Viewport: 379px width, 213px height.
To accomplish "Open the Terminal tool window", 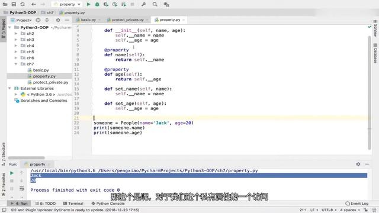I will pos(73,204).
